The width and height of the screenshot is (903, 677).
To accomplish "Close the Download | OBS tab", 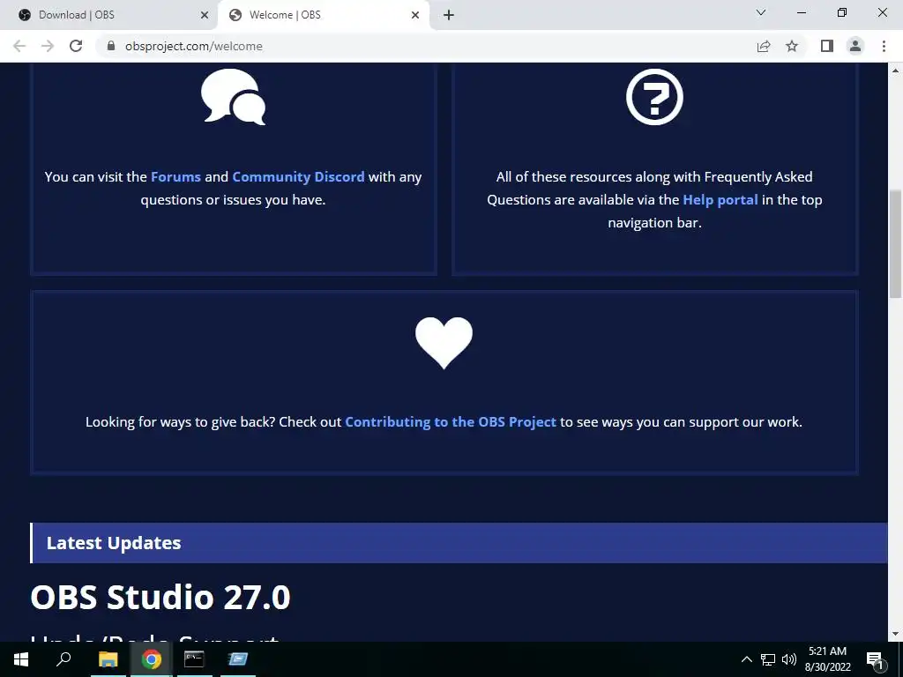I will click(x=205, y=16).
